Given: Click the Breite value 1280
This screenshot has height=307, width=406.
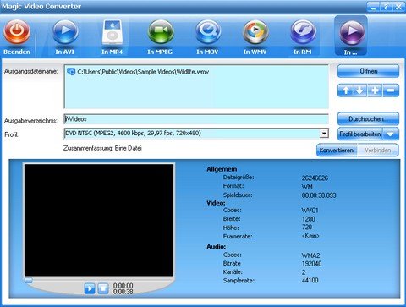Looking at the screenshot, I should click(308, 219).
